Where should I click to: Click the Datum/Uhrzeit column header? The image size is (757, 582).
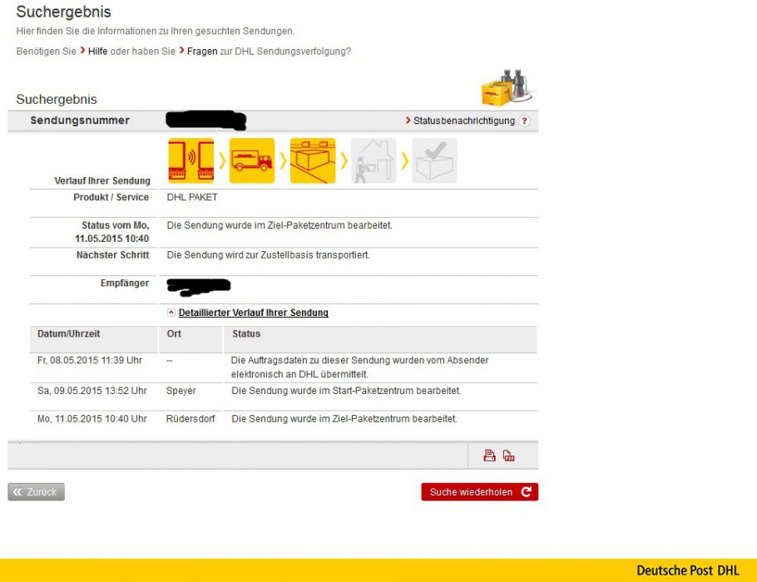[69, 334]
